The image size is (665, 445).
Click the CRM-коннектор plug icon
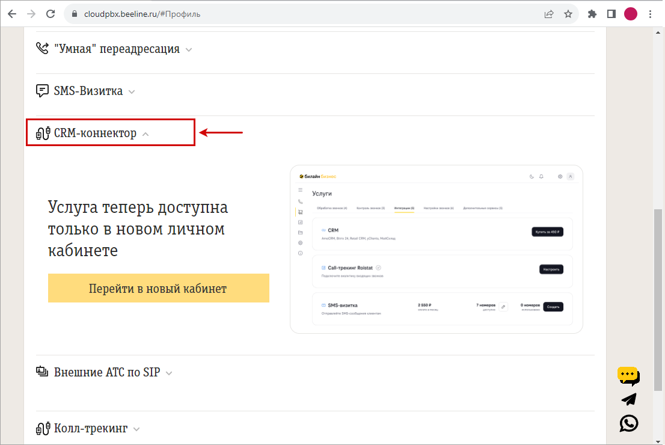pyautogui.click(x=43, y=133)
